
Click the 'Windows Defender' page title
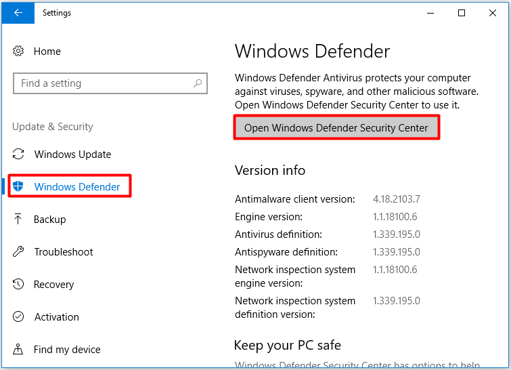click(312, 52)
